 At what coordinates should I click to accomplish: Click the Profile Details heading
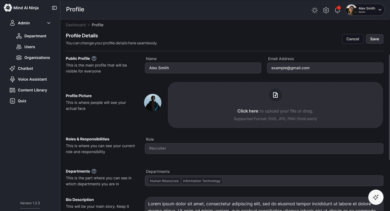82,36
